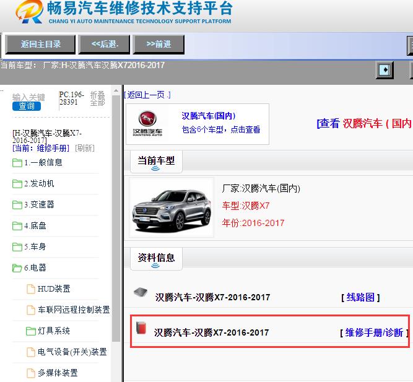Click the sidebar vertical scrollbar
The width and height of the screenshot is (413, 382).
(x=116, y=219)
